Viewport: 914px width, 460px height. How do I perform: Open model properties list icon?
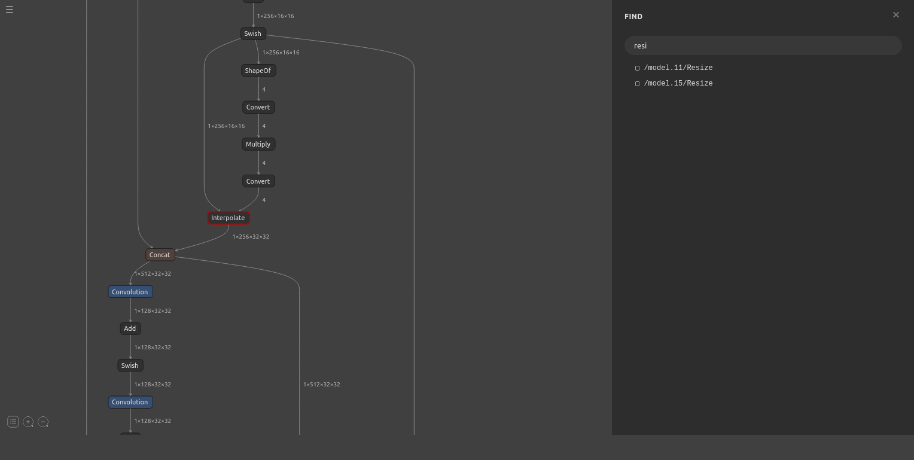(13, 422)
